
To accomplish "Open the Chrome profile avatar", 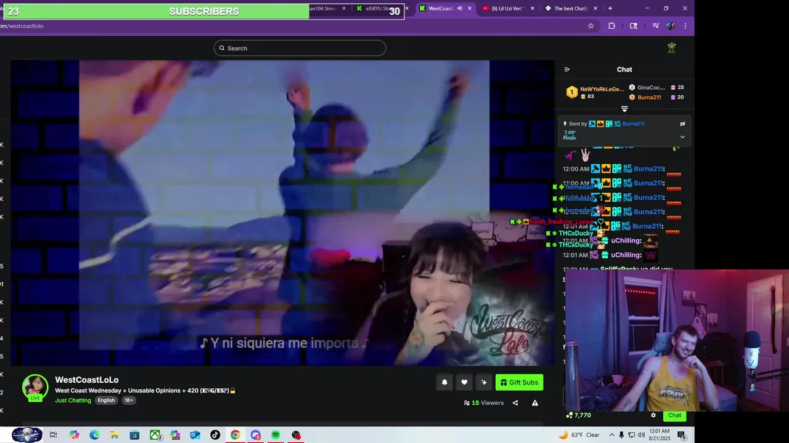I will click(x=671, y=26).
